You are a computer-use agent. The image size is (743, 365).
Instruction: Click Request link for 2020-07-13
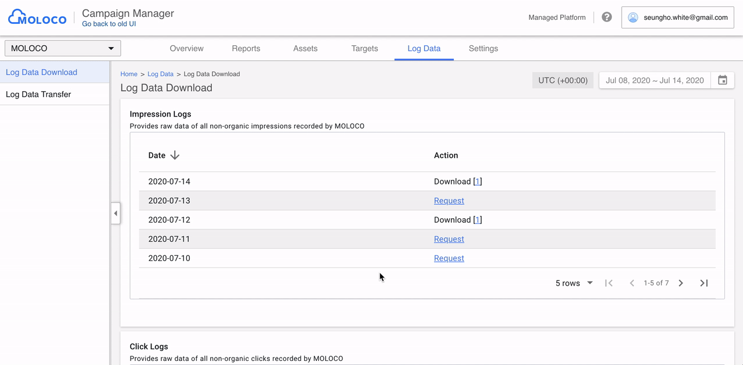[449, 201]
